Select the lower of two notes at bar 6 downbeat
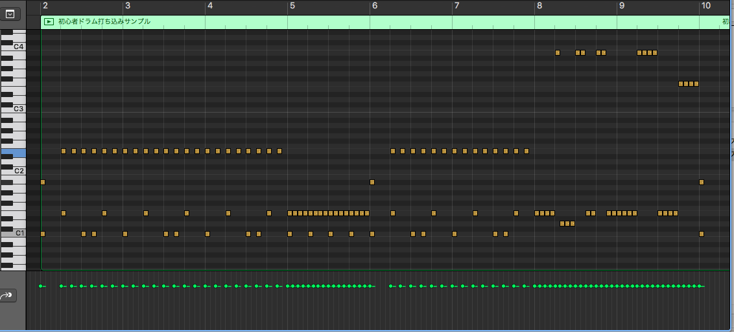 click(372, 234)
